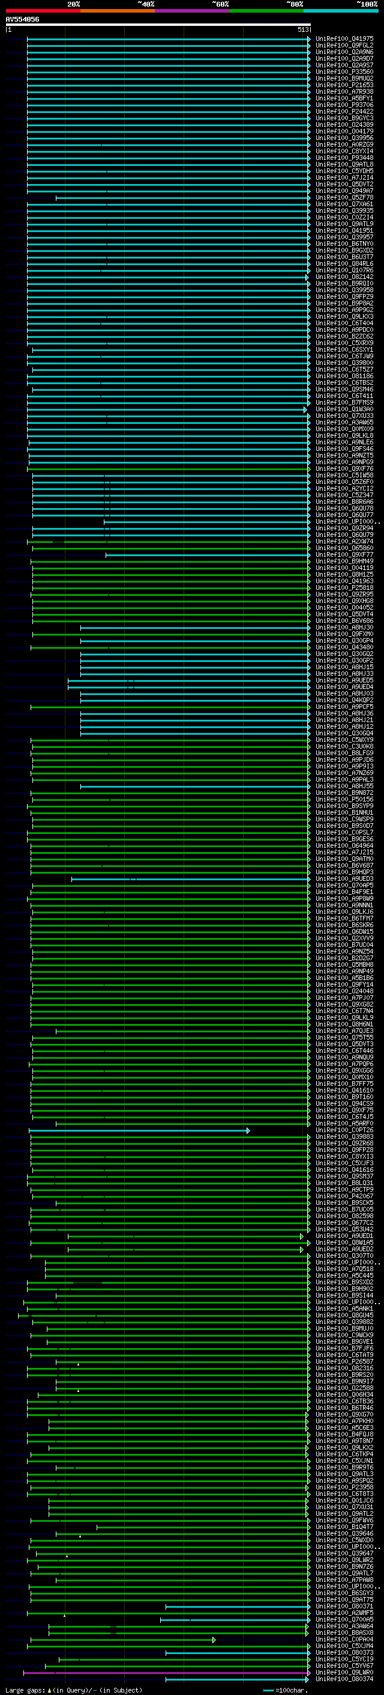Viewport: 384px width, 1695px height.
Task: Select hit label UniRef100_A5B186
Action: pyautogui.click(x=344, y=978)
